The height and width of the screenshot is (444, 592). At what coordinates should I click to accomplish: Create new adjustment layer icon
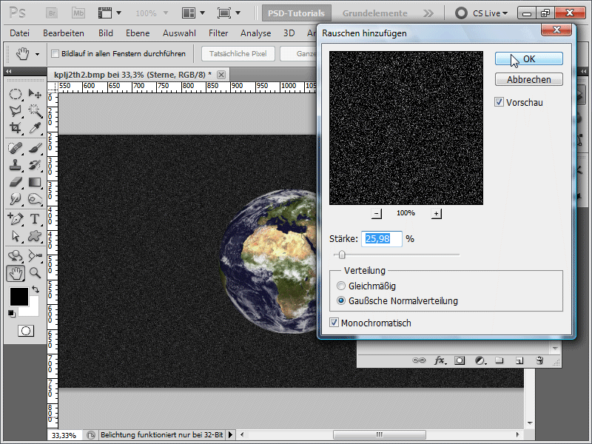click(x=480, y=360)
